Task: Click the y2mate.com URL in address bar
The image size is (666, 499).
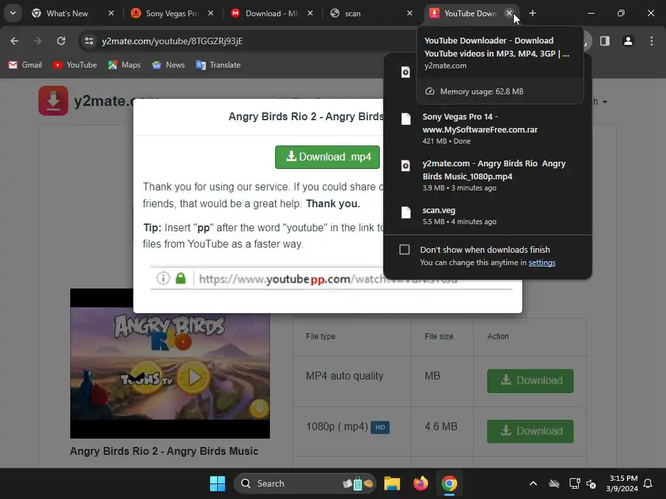Action: click(x=172, y=41)
